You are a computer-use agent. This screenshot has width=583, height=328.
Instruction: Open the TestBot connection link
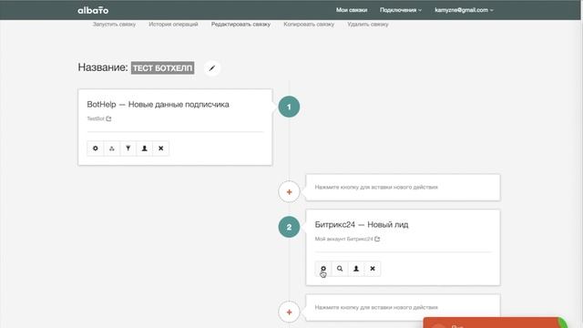96,118
